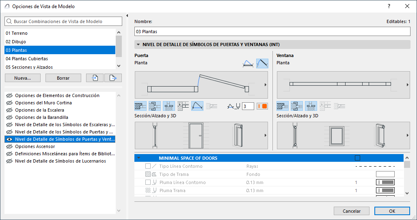Open window Sección/Alzado preview flyout arrow
This screenshot has width=417, height=220.
[408, 135]
